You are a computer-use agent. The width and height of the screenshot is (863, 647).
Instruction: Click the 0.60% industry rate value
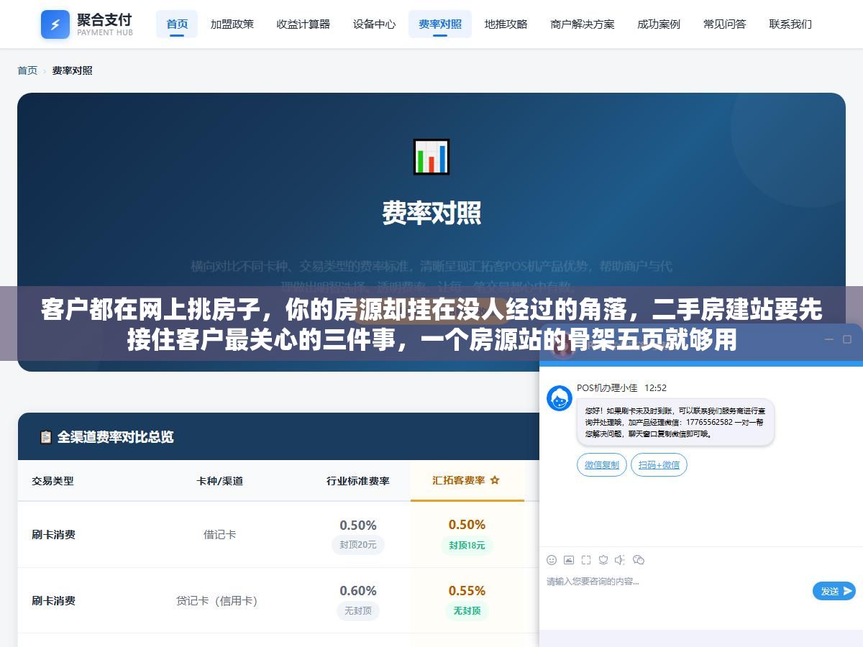click(358, 591)
